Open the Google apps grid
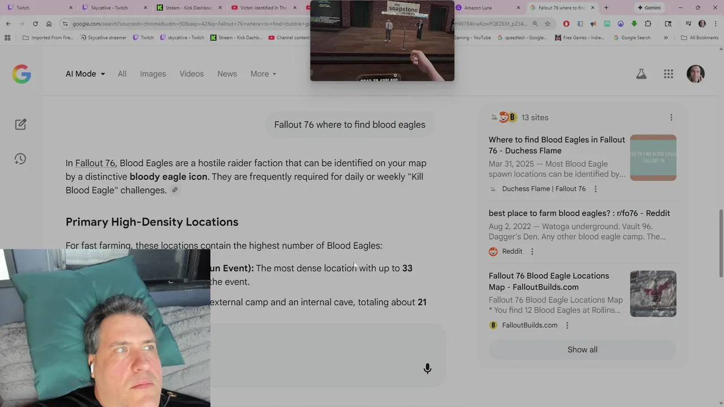 coord(669,74)
